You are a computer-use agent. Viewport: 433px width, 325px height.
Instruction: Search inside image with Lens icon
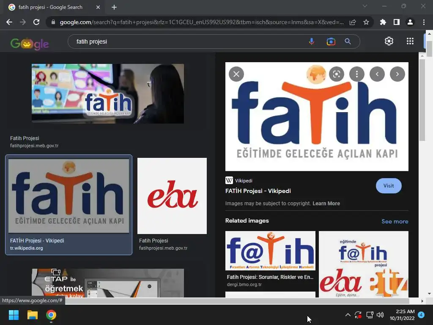tap(337, 74)
